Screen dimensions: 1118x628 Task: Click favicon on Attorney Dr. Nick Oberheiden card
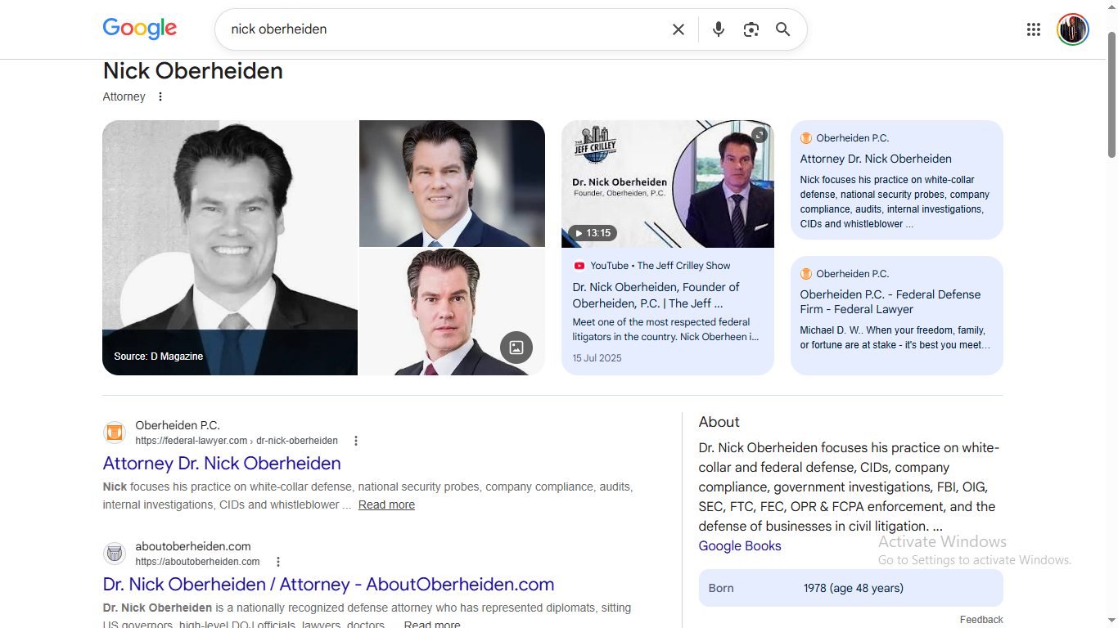(x=806, y=138)
